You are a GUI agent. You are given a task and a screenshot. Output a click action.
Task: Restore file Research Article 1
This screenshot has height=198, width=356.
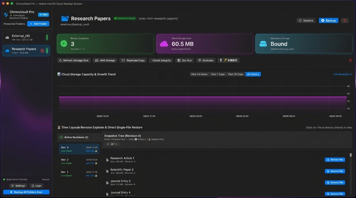pyautogui.click(x=335, y=160)
